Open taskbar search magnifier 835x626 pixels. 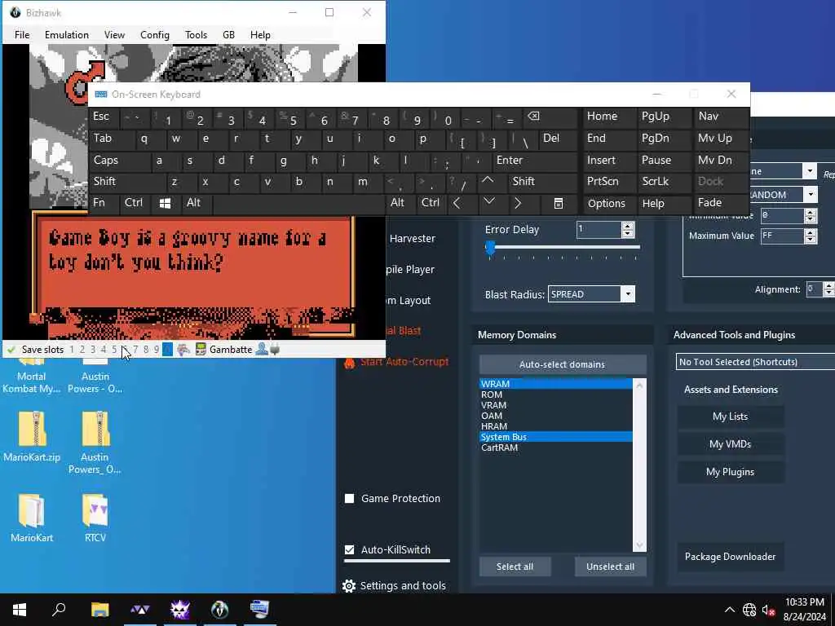pos(59,610)
